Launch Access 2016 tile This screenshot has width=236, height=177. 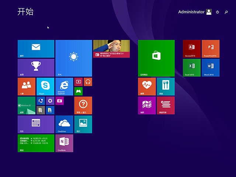(x=192, y=49)
